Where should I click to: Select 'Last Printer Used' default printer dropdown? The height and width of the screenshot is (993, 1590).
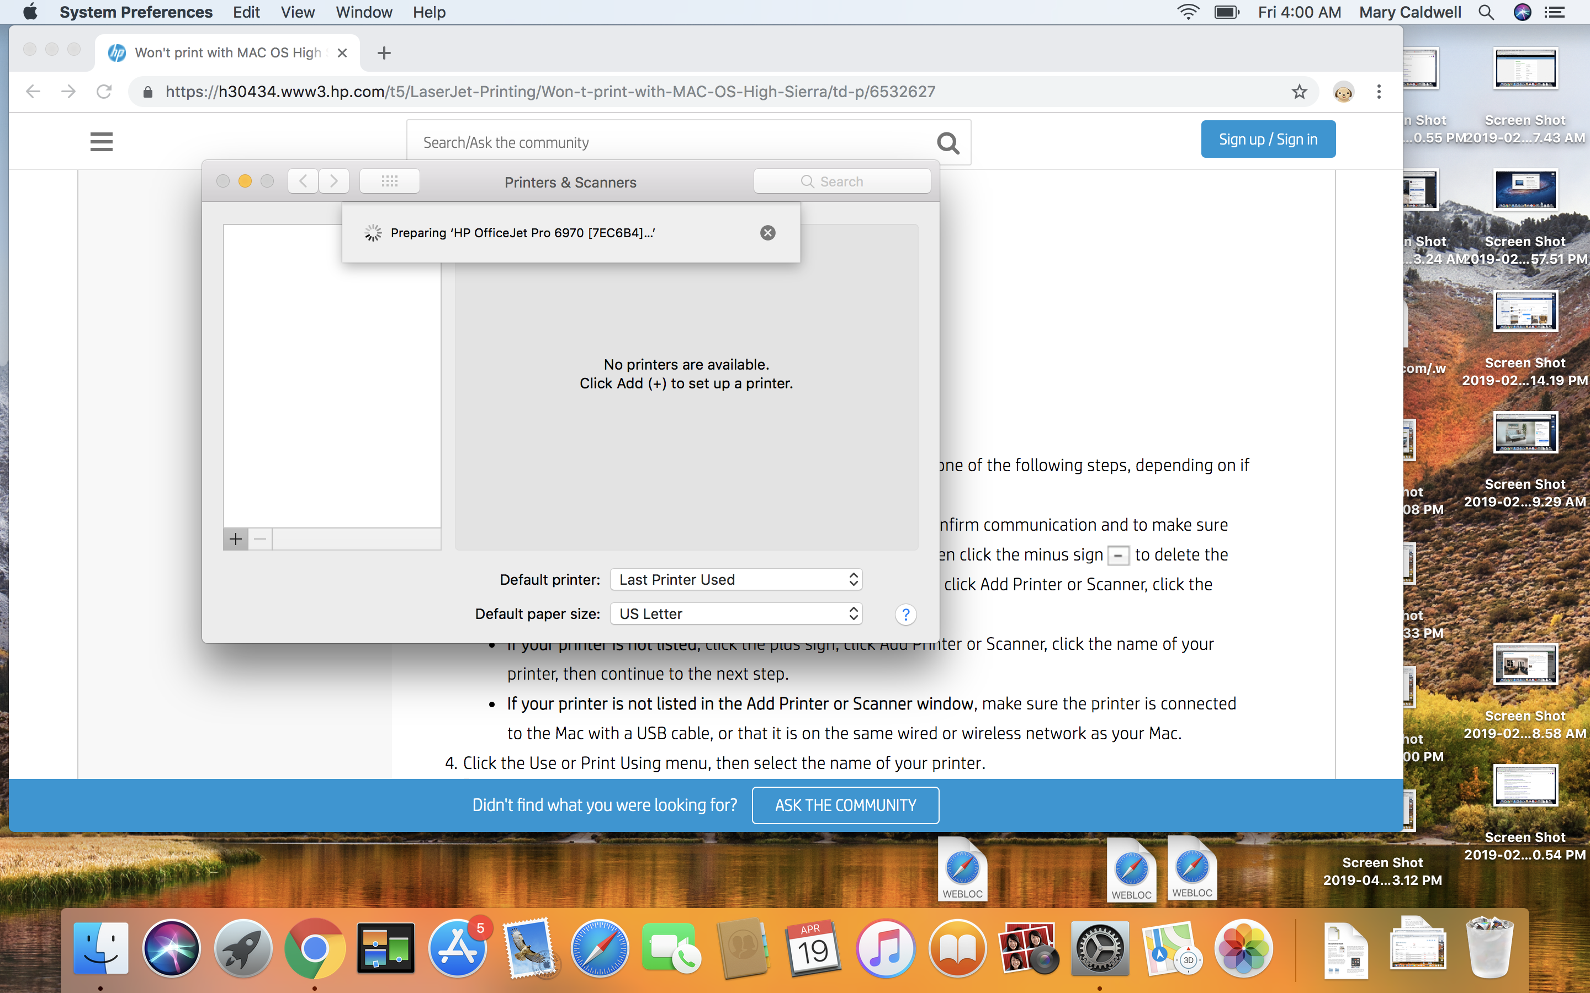point(736,579)
